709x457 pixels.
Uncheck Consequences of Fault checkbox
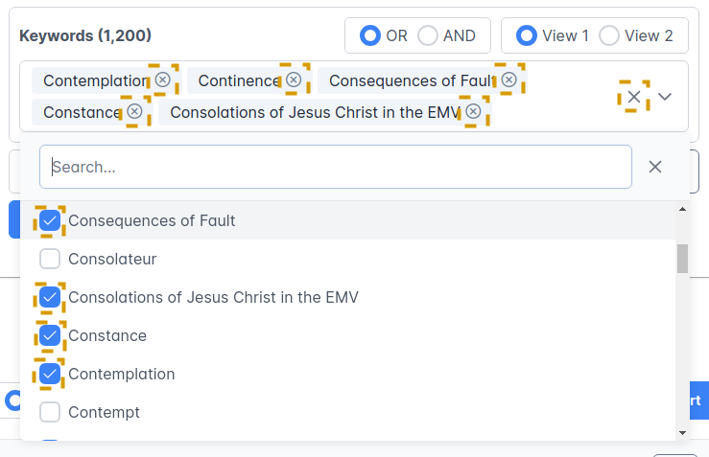click(x=50, y=220)
